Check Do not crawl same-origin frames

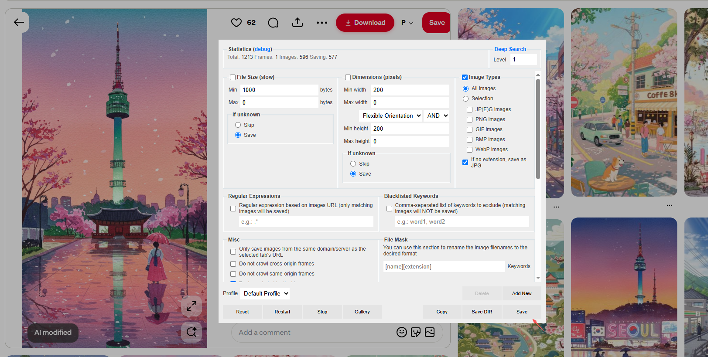tap(233, 274)
